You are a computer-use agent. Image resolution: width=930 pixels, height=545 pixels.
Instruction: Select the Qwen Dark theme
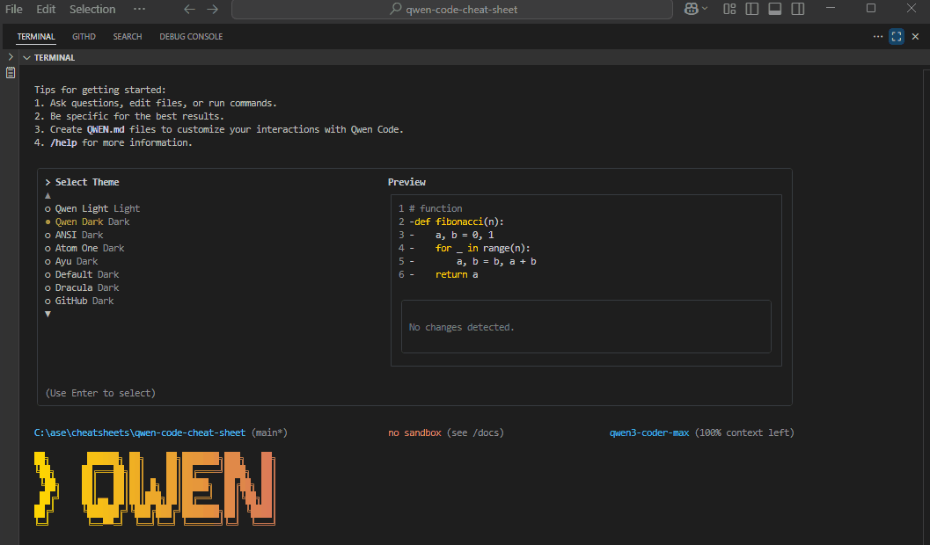pos(88,222)
